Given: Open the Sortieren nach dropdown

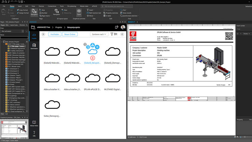Looking at the screenshot, I should point(99,34).
